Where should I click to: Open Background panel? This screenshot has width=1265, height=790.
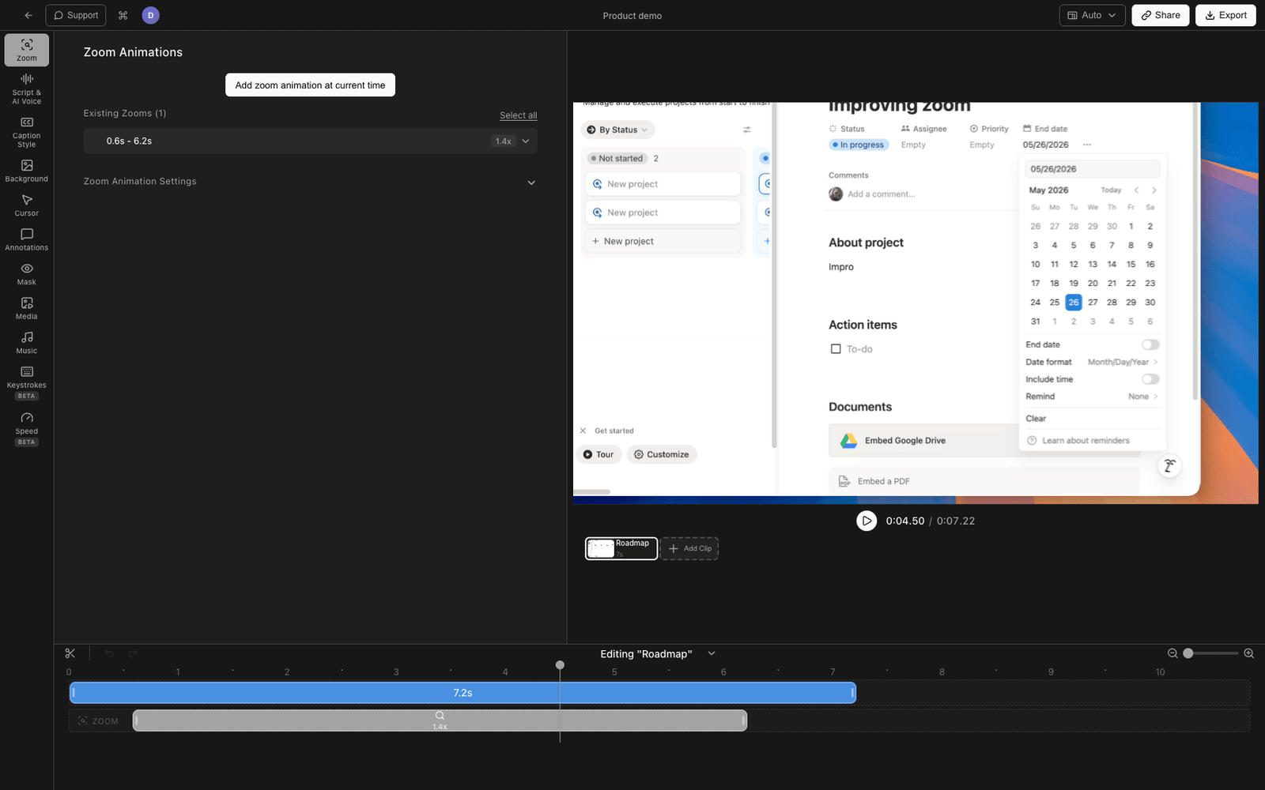(x=27, y=171)
